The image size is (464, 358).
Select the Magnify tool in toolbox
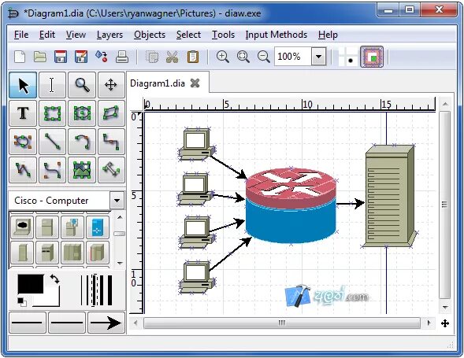pyautogui.click(x=82, y=85)
